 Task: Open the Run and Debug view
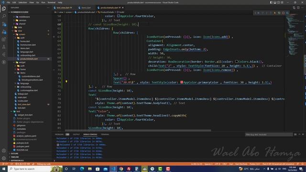click(x=4, y=32)
